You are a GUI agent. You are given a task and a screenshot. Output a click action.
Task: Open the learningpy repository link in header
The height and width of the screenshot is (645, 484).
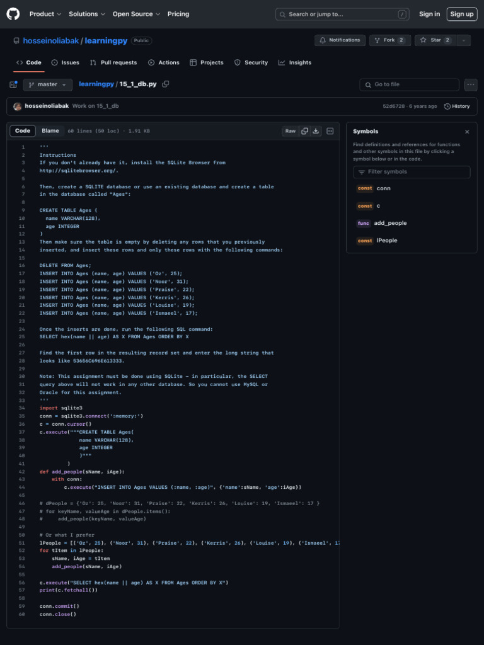pos(106,41)
